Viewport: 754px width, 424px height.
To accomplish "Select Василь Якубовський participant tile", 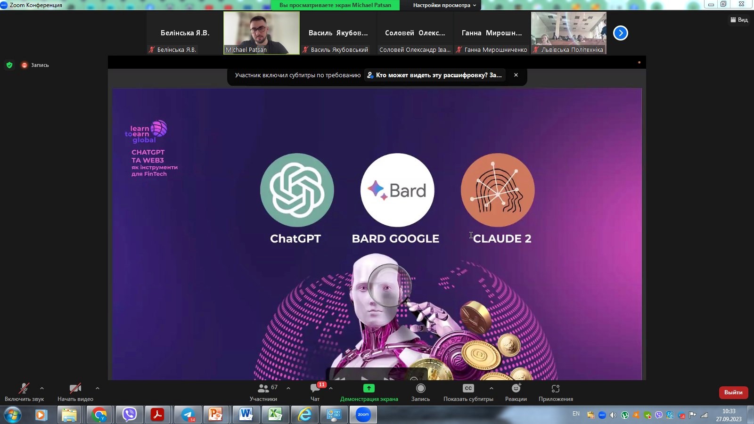I will click(x=338, y=33).
